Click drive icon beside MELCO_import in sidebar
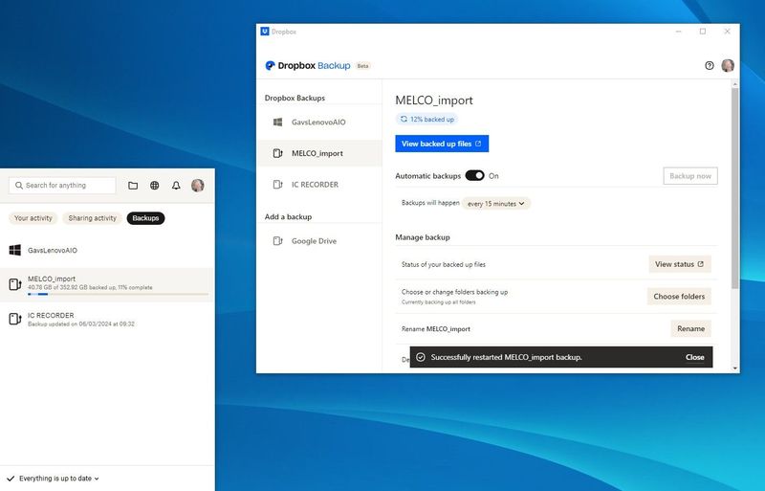 pyautogui.click(x=277, y=153)
